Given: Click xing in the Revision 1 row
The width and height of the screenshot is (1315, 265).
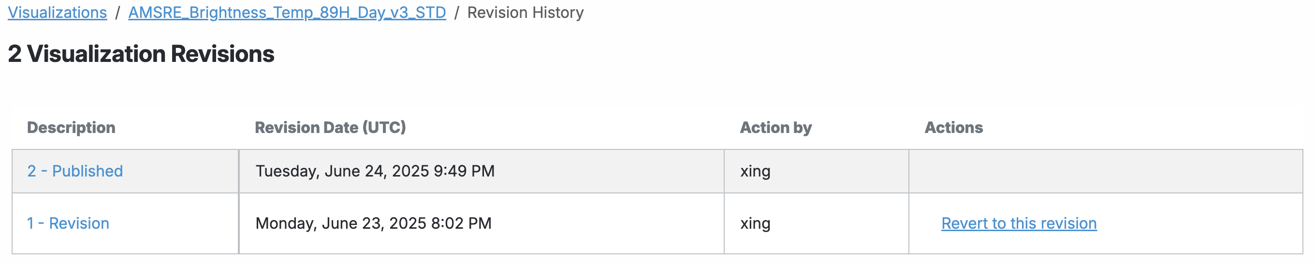Looking at the screenshot, I should [755, 223].
